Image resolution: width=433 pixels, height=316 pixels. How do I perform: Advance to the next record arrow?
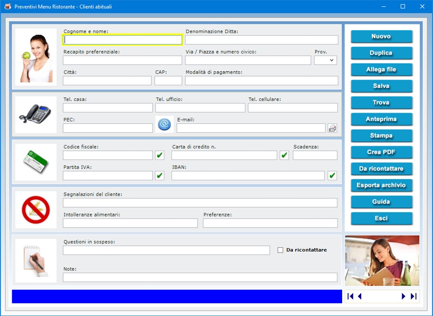tap(403, 296)
